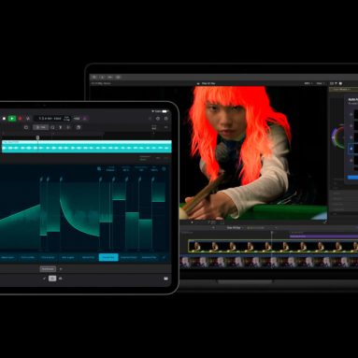The image size is (358, 358).
Task: Click the fullscreen arrows below the viewer
Action: tap(325, 222)
